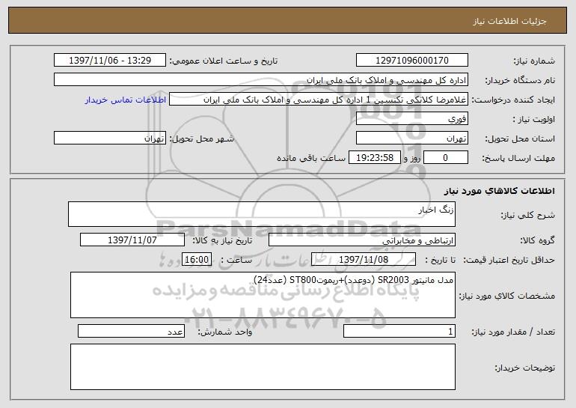This screenshot has height=408, width=576.
Task: Click the label استان محل تحویل
Action: coord(520,139)
